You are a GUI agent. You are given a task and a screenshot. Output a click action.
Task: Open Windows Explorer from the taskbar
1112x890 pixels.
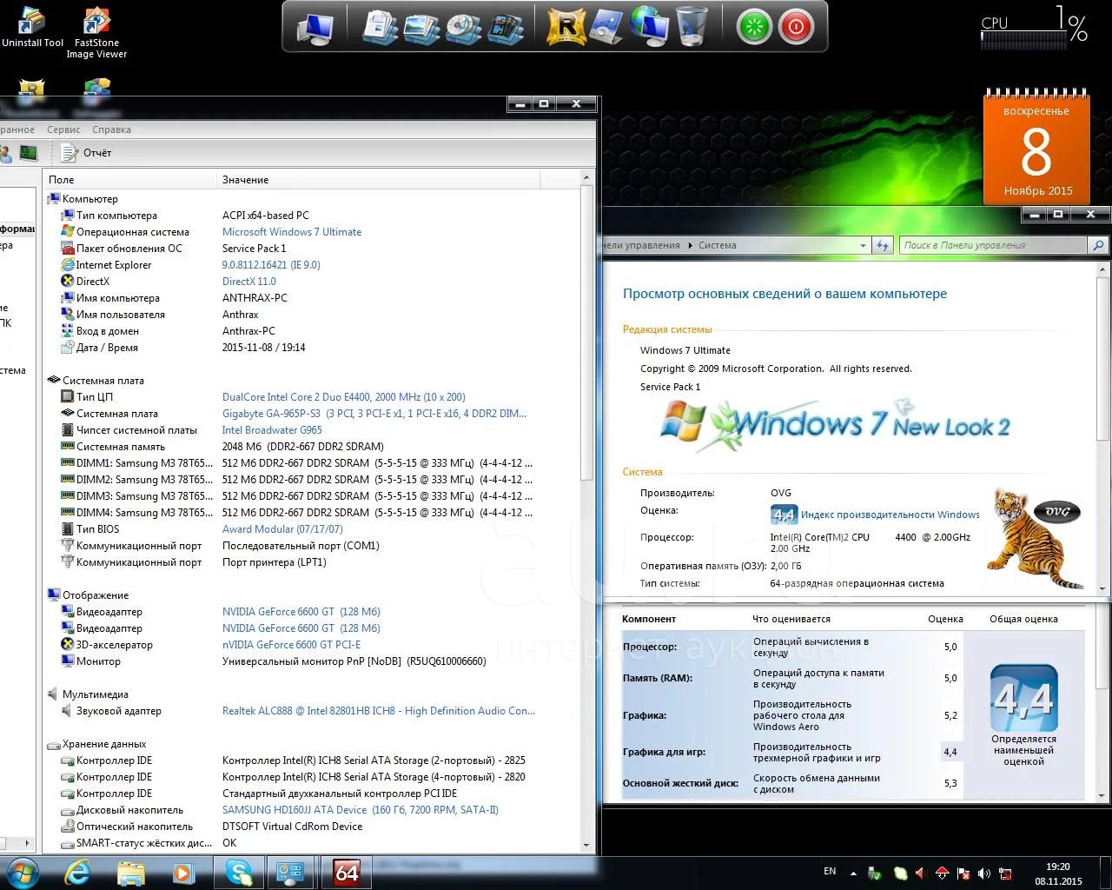(x=131, y=872)
